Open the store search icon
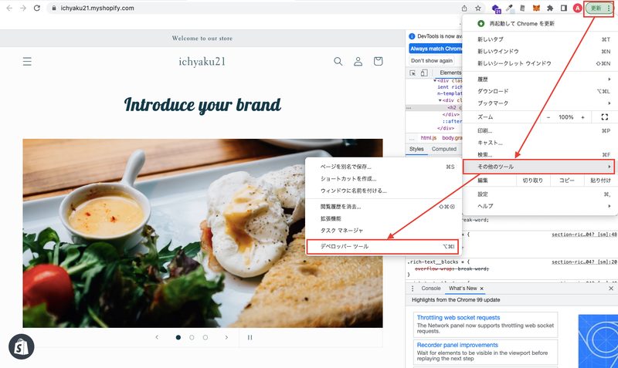Image resolution: width=618 pixels, height=368 pixels. click(338, 62)
